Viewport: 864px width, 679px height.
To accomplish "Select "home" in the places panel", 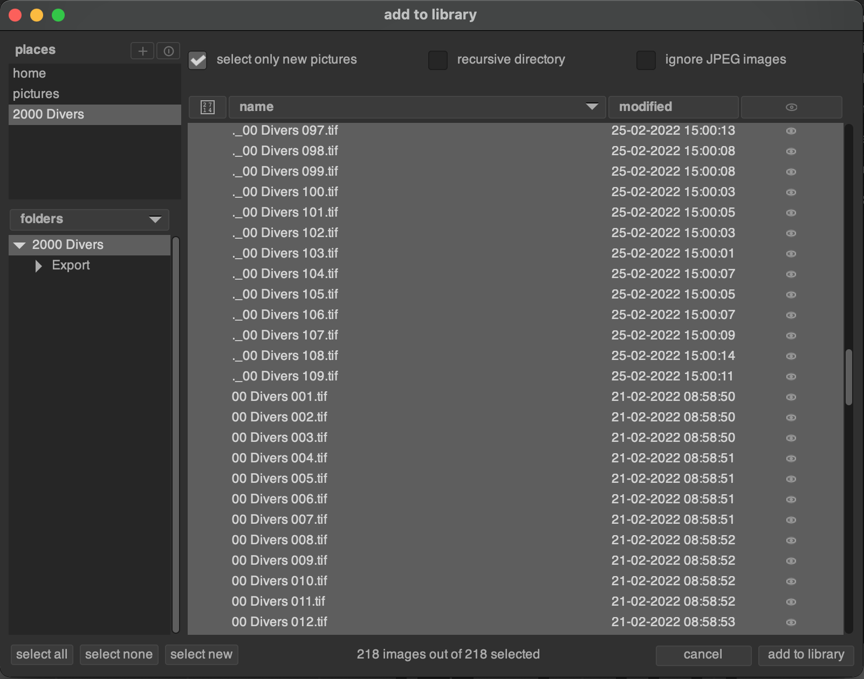I will [29, 73].
